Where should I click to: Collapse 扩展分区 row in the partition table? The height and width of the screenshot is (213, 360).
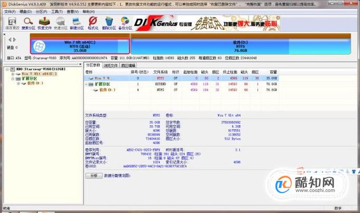87,84
